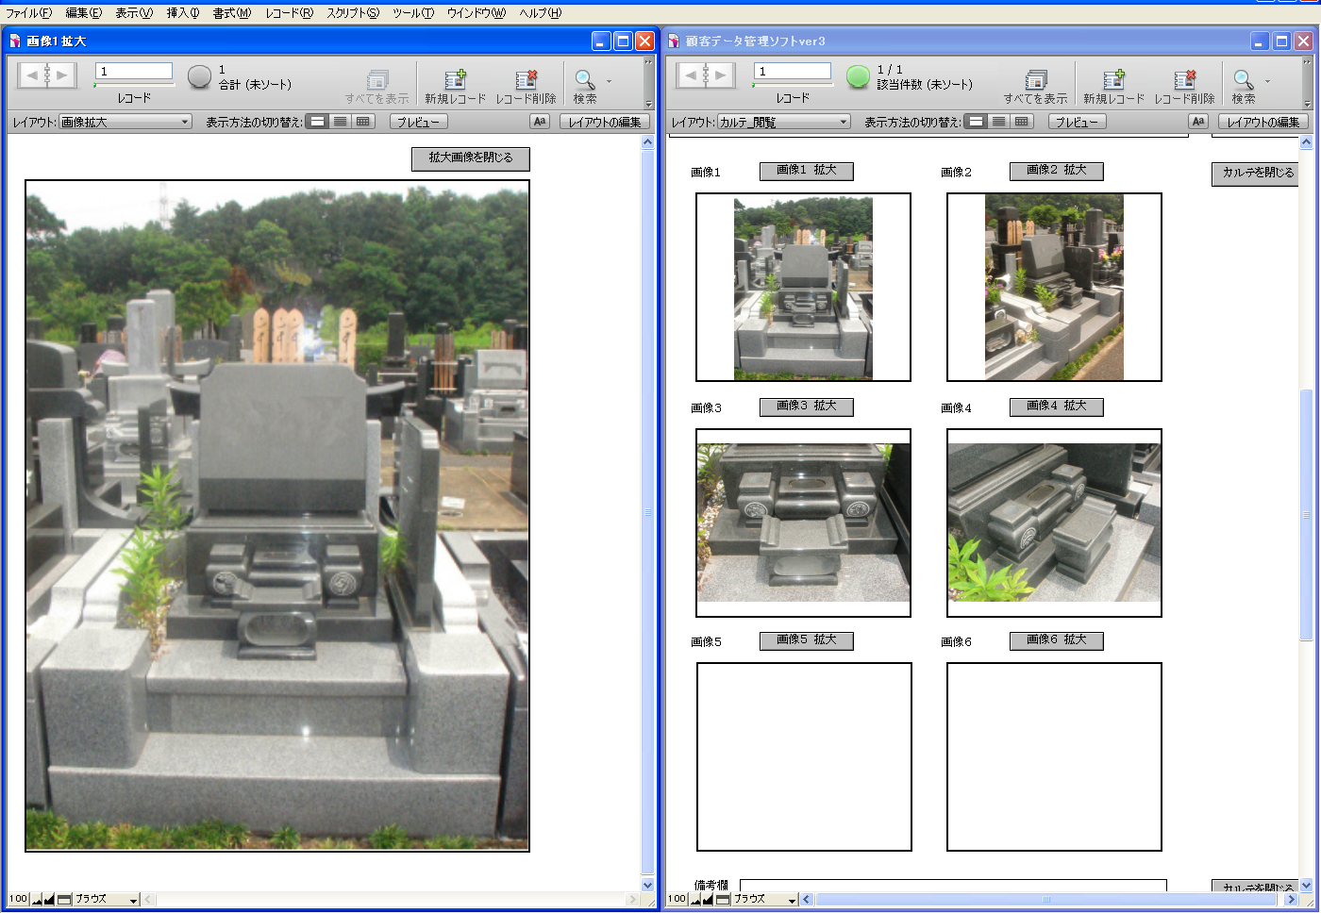This screenshot has width=1321, height=913.
Task: Open the ファイル menu
Action: click(28, 13)
